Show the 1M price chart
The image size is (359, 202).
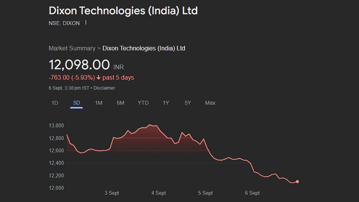point(98,103)
